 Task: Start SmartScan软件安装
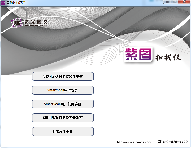[x=63, y=90]
